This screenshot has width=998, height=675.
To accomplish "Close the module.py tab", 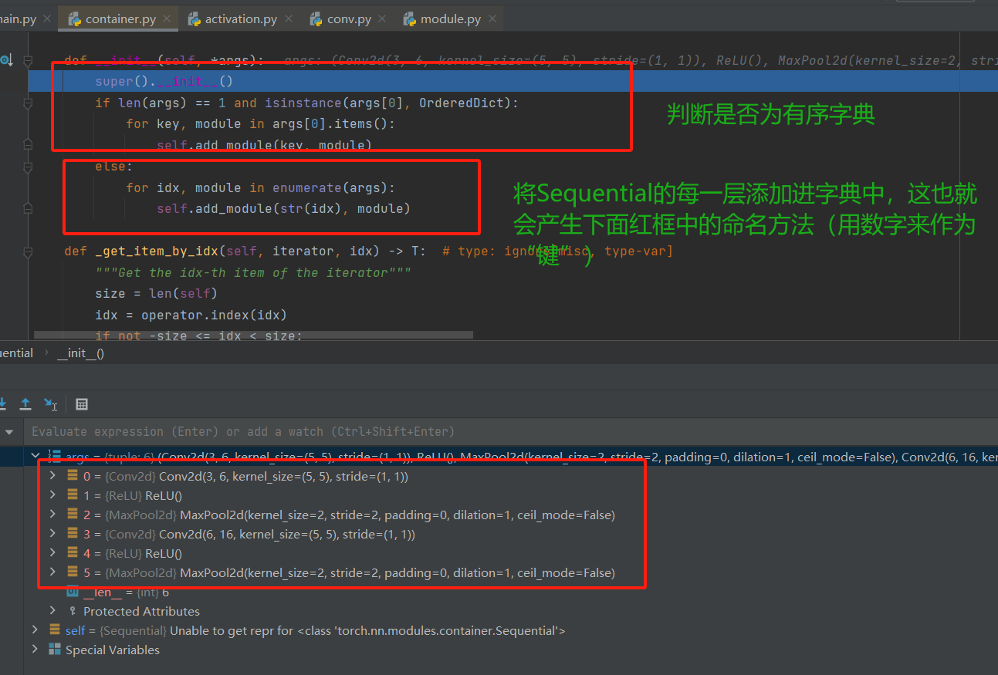I will pos(492,19).
